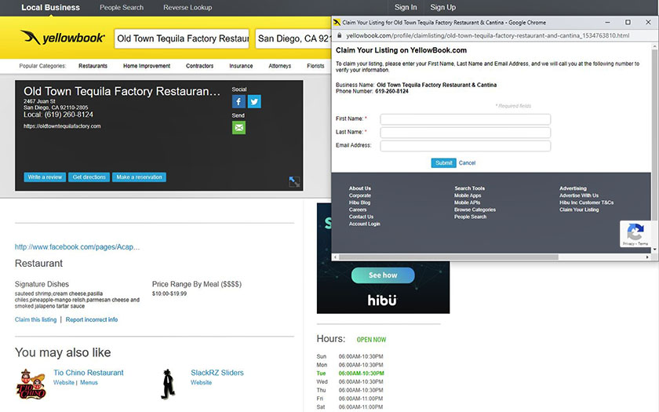
Task: Click the reCAPTCHA badge in popup
Action: click(x=636, y=234)
